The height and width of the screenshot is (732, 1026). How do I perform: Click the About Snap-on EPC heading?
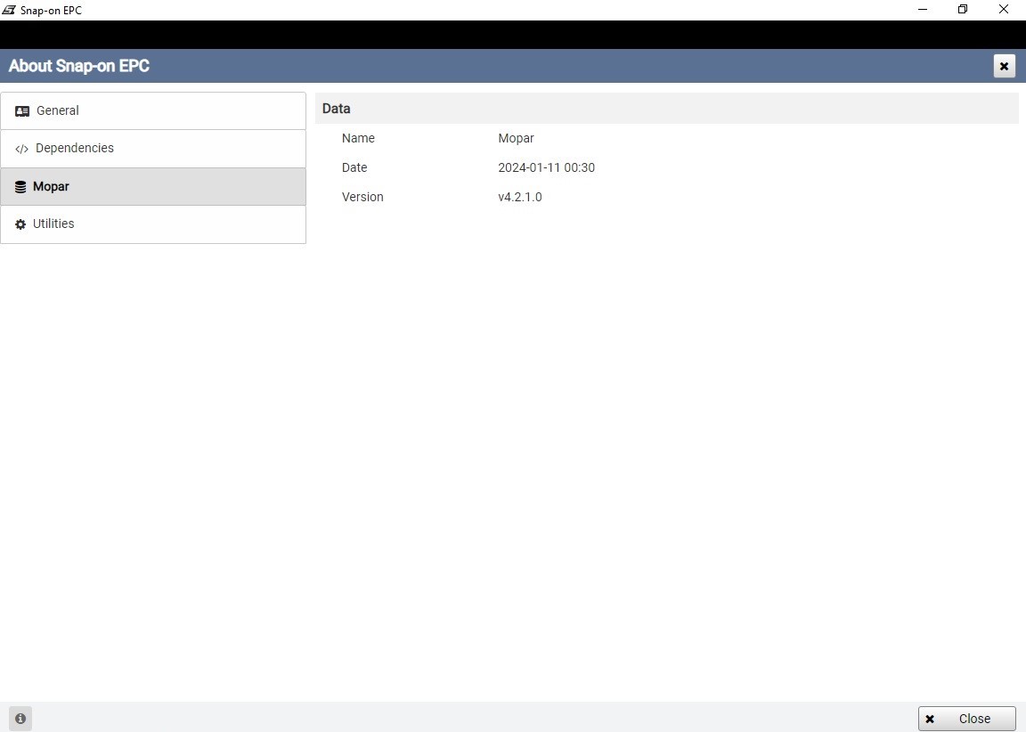click(x=79, y=66)
